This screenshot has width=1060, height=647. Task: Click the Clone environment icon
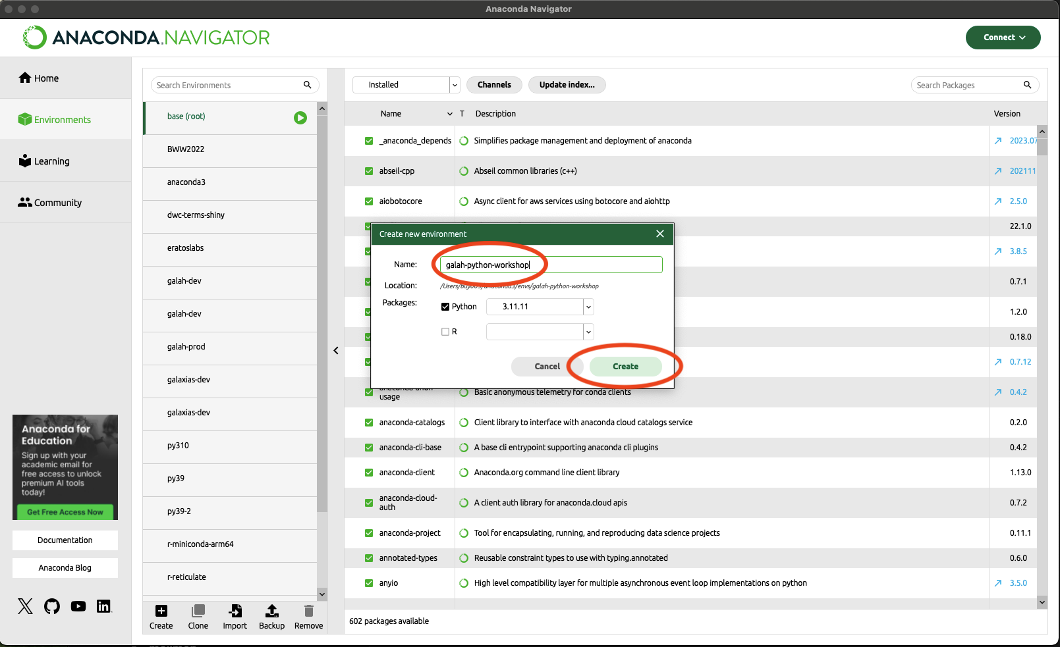point(198,611)
